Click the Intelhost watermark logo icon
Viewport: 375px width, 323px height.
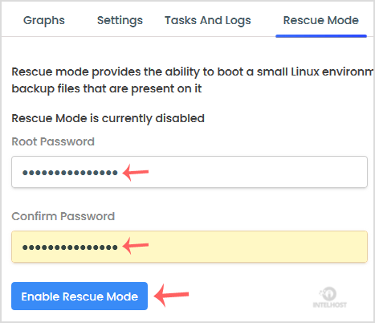328,294
